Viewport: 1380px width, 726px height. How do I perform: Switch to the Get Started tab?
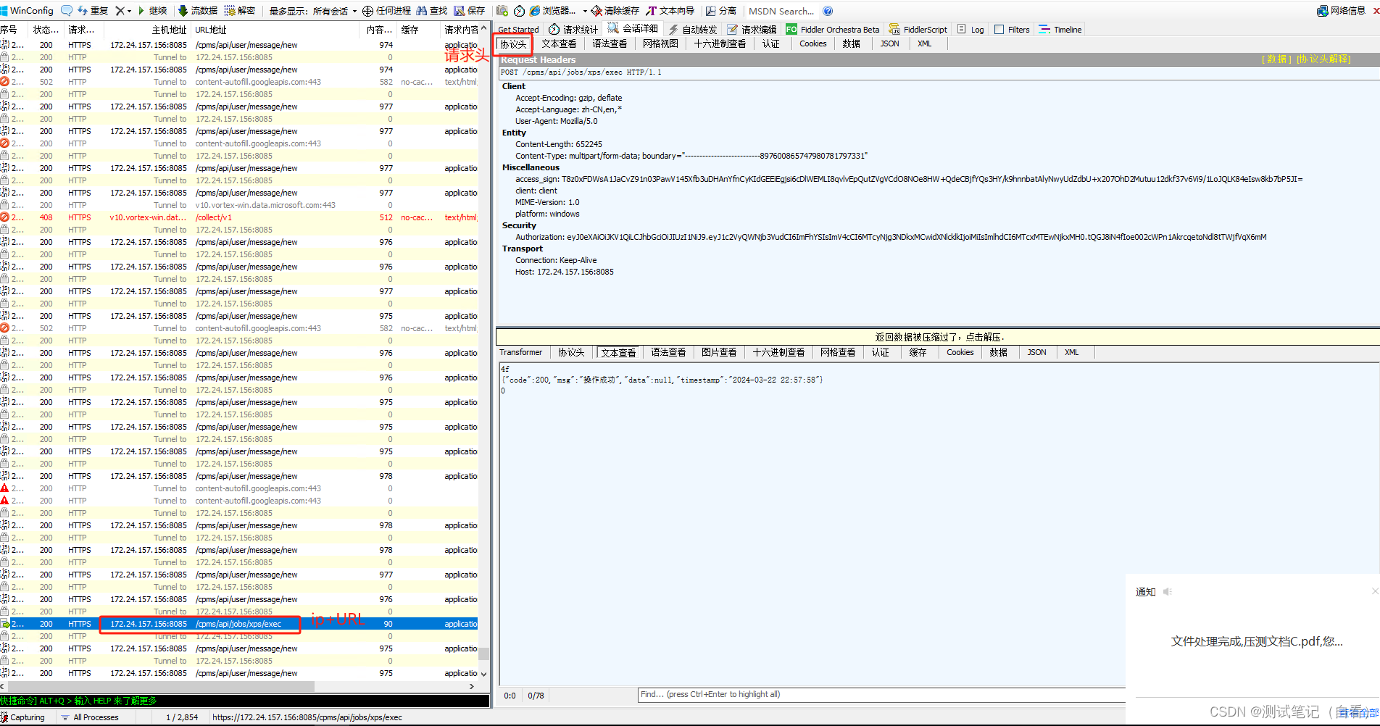pos(518,30)
